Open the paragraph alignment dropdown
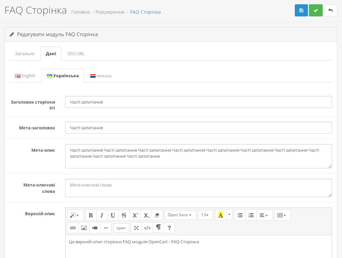This screenshot has width=342, height=258. [264, 215]
